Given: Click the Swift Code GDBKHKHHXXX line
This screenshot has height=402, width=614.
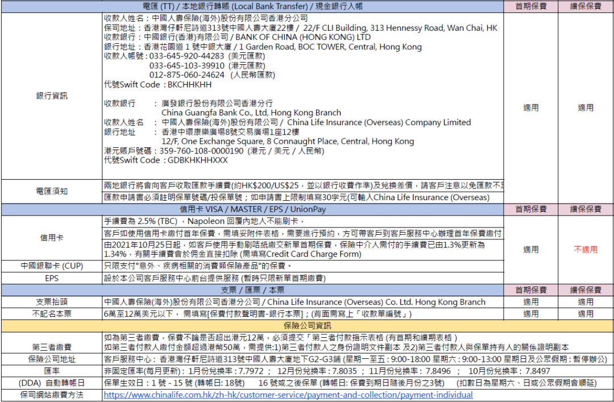Looking at the screenshot, I should [x=165, y=160].
